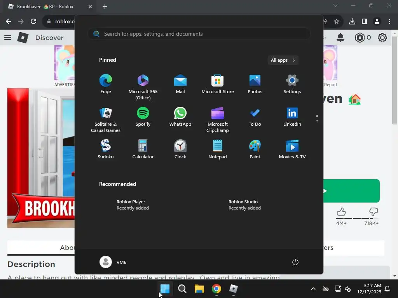Image resolution: width=398 pixels, height=298 pixels.
Task: Open Settings from pinned apps
Action: click(x=292, y=84)
